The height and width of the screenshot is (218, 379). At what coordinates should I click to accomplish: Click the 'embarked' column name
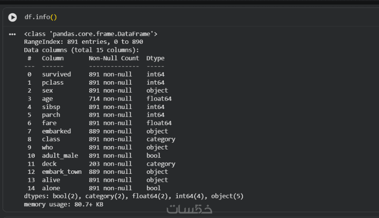point(56,131)
